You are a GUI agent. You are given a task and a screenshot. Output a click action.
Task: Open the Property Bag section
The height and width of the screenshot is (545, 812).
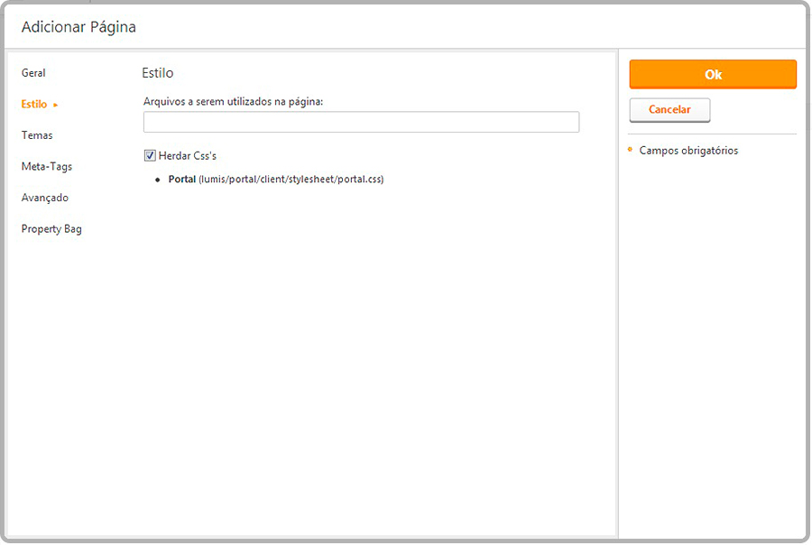point(51,229)
